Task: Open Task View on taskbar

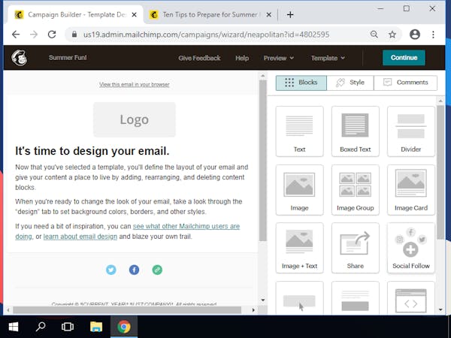Action: tap(68, 327)
